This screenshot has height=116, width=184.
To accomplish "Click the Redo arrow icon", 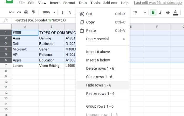I will (19, 12).
